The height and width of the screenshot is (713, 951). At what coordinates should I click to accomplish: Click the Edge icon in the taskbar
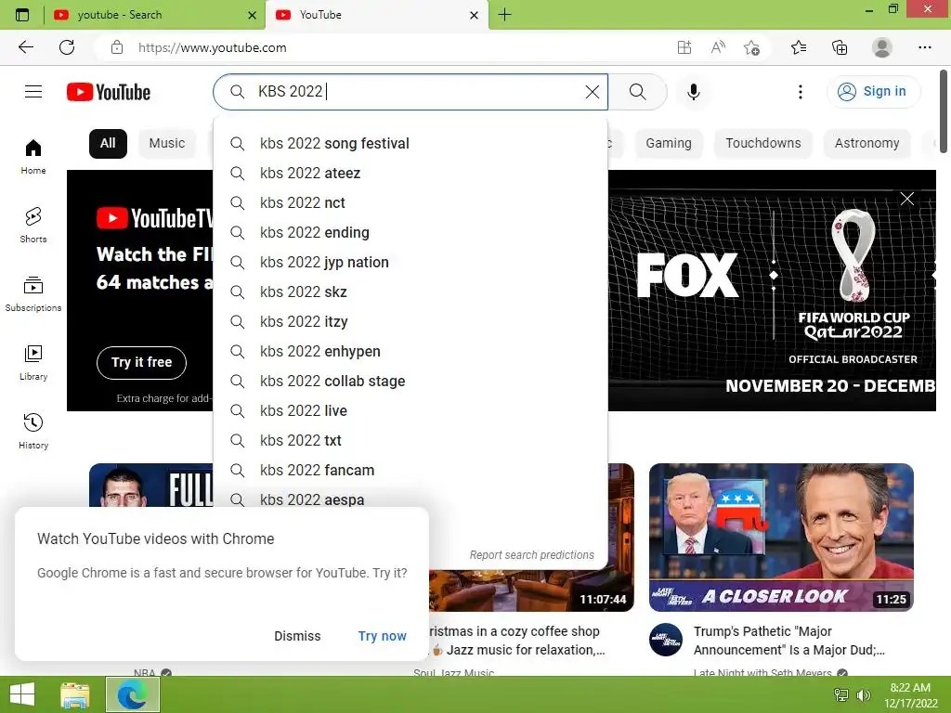pos(133,694)
